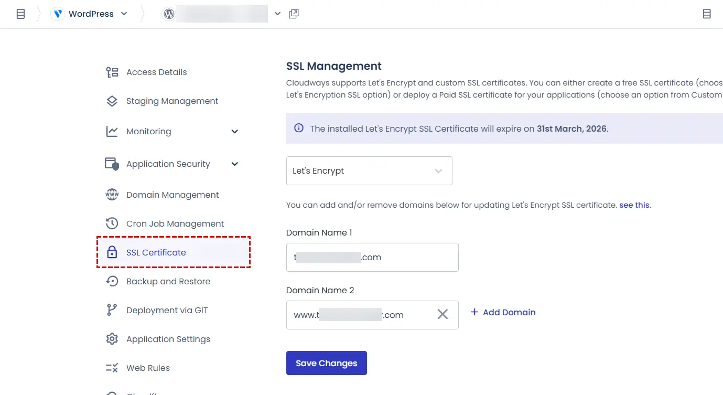Click the Domain Management www icon

click(112, 195)
